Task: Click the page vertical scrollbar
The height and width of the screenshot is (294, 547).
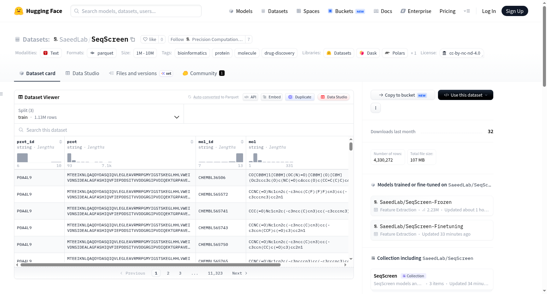Action: point(544,46)
